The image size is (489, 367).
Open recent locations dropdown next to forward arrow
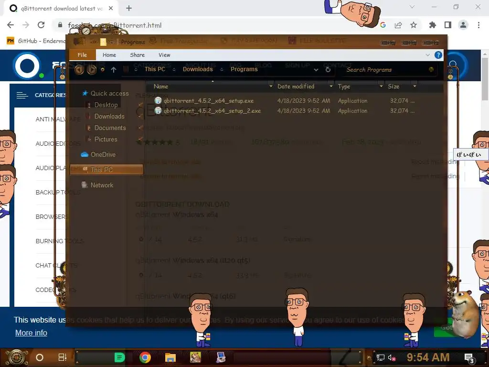point(102,70)
